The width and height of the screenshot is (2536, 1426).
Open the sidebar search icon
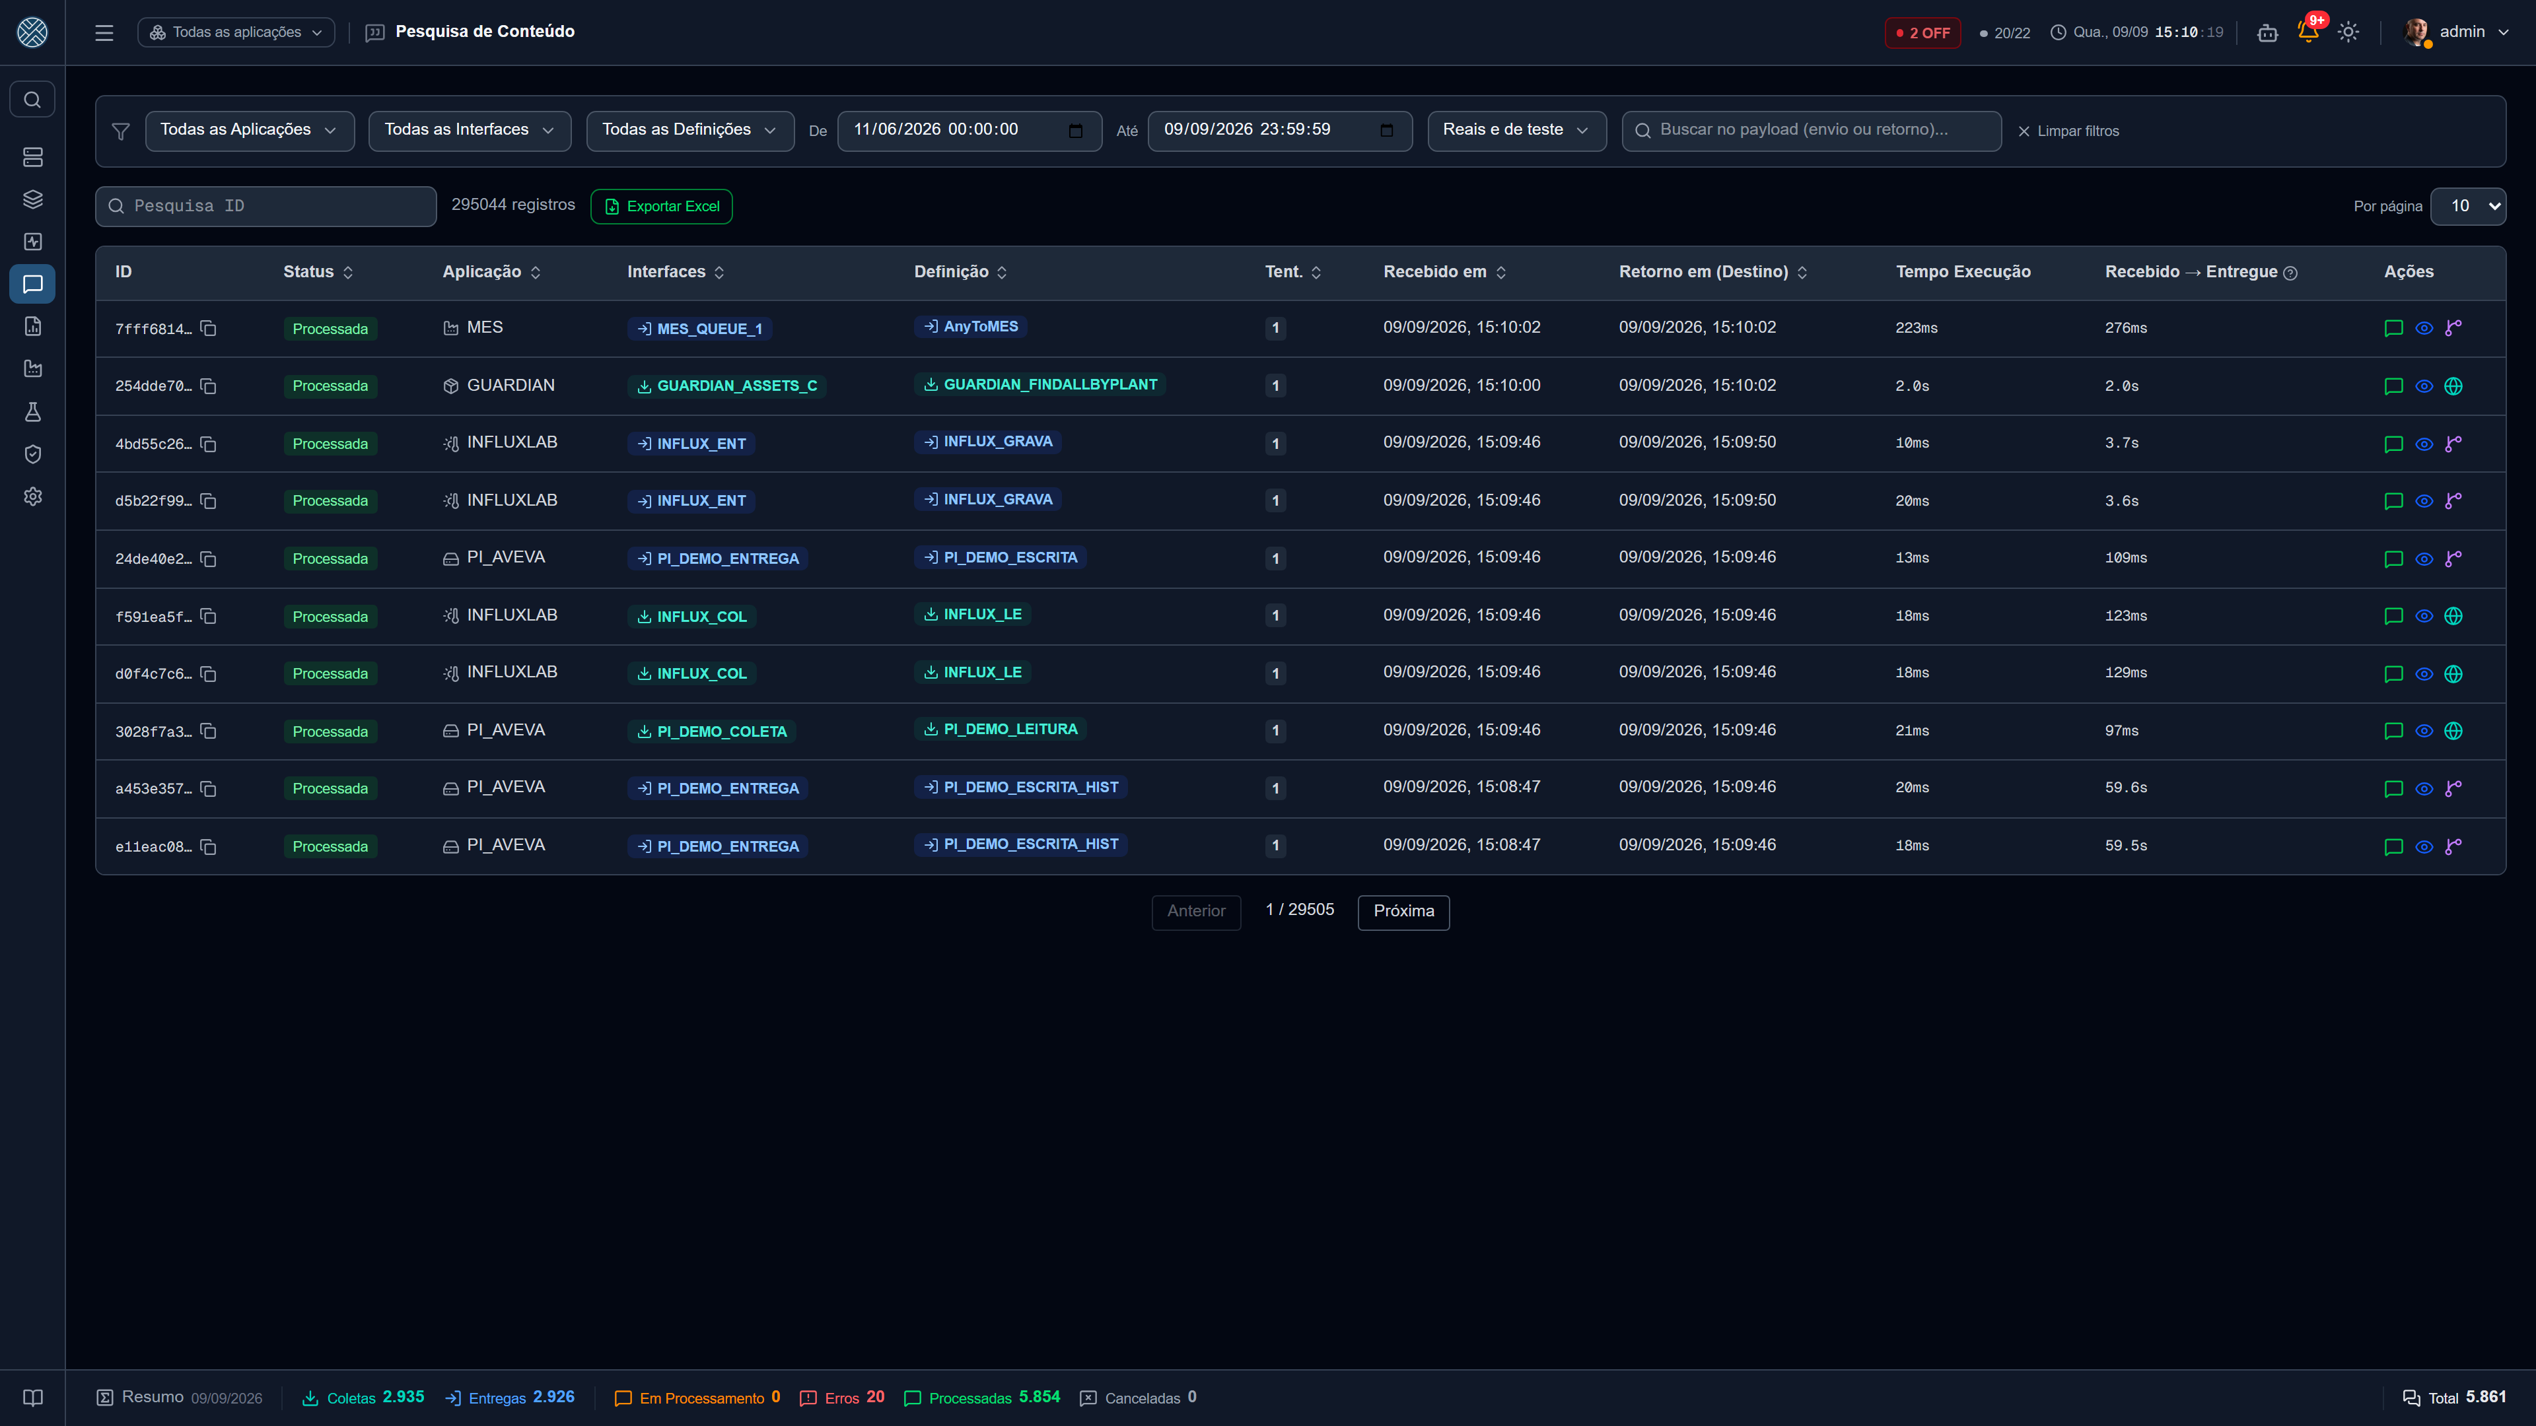32,100
